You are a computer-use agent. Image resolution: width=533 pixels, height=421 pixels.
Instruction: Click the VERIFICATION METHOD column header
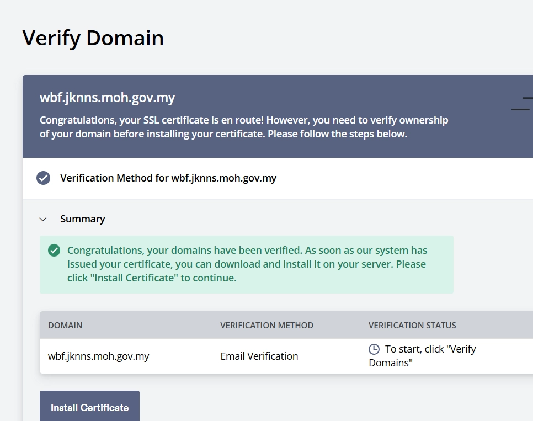click(x=266, y=326)
